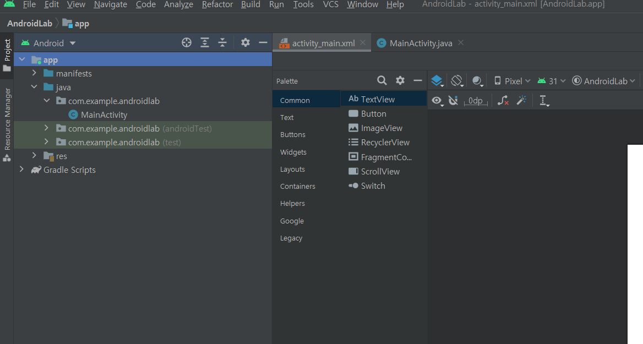
Task: Open the VCS menu
Action: [330, 4]
